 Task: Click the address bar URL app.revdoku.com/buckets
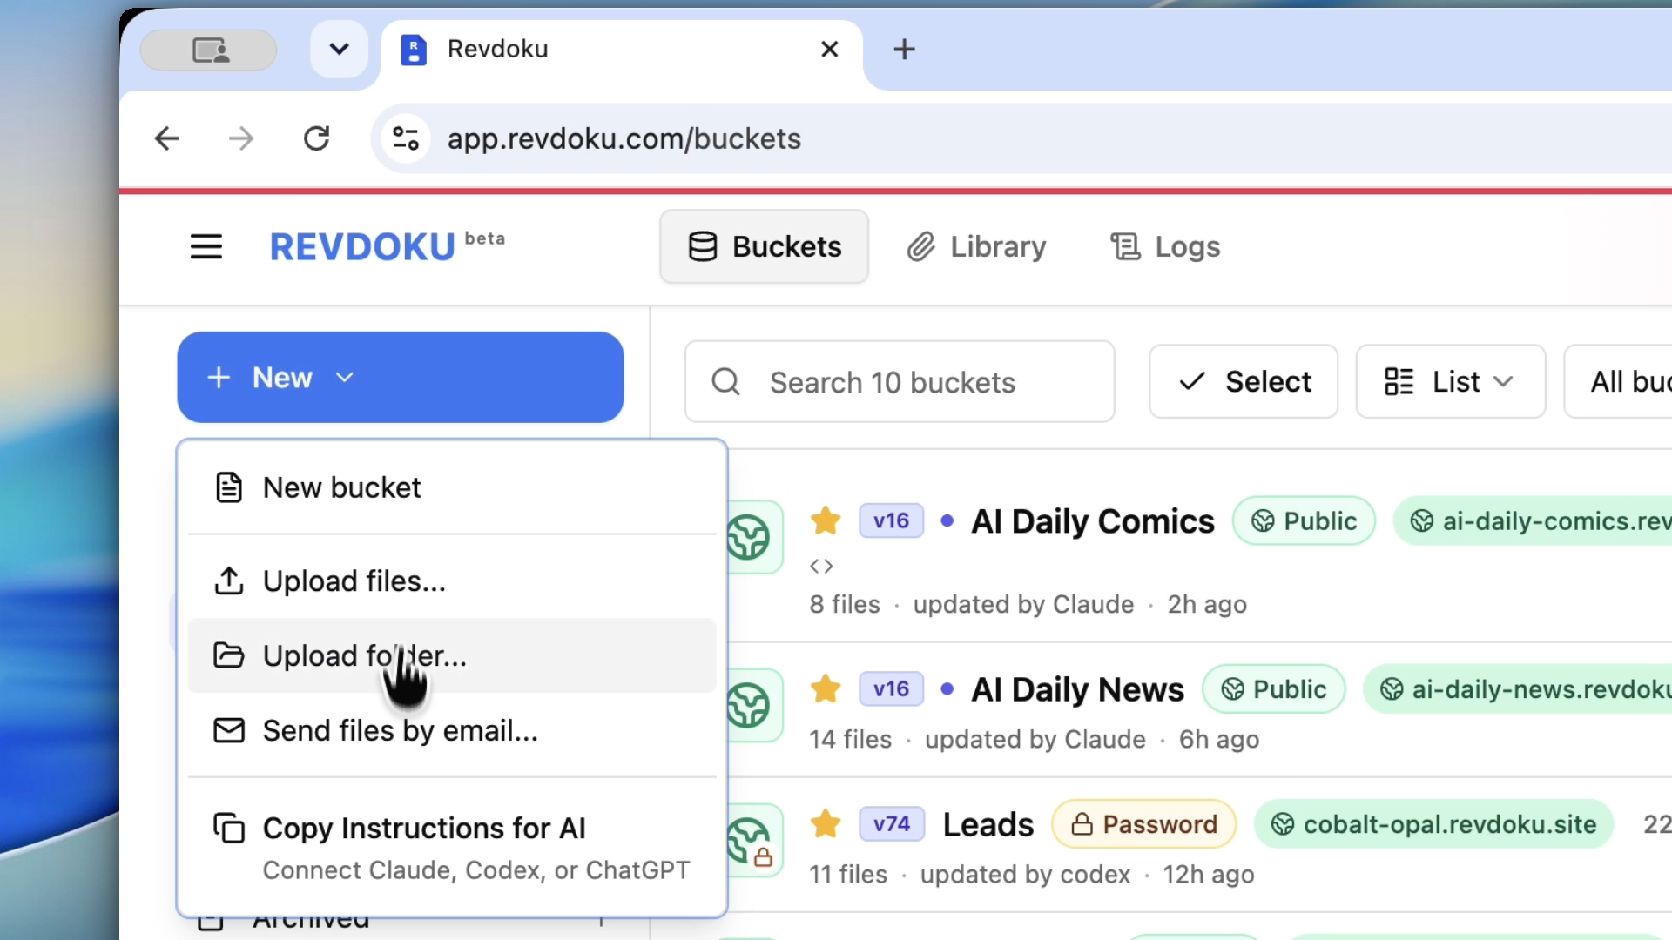[624, 138]
